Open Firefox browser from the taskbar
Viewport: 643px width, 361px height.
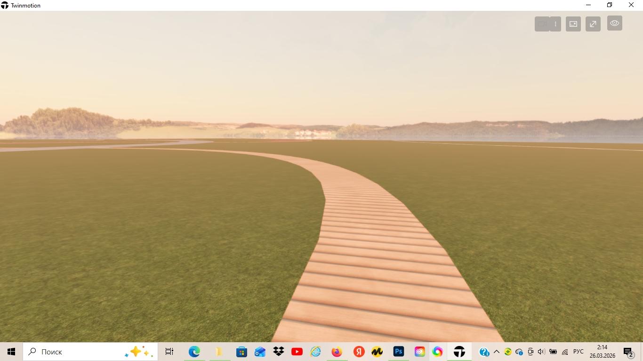[337, 352]
